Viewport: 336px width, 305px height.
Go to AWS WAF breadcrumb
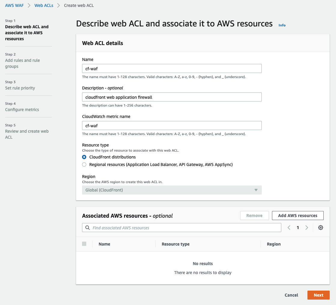pyautogui.click(x=14, y=5)
